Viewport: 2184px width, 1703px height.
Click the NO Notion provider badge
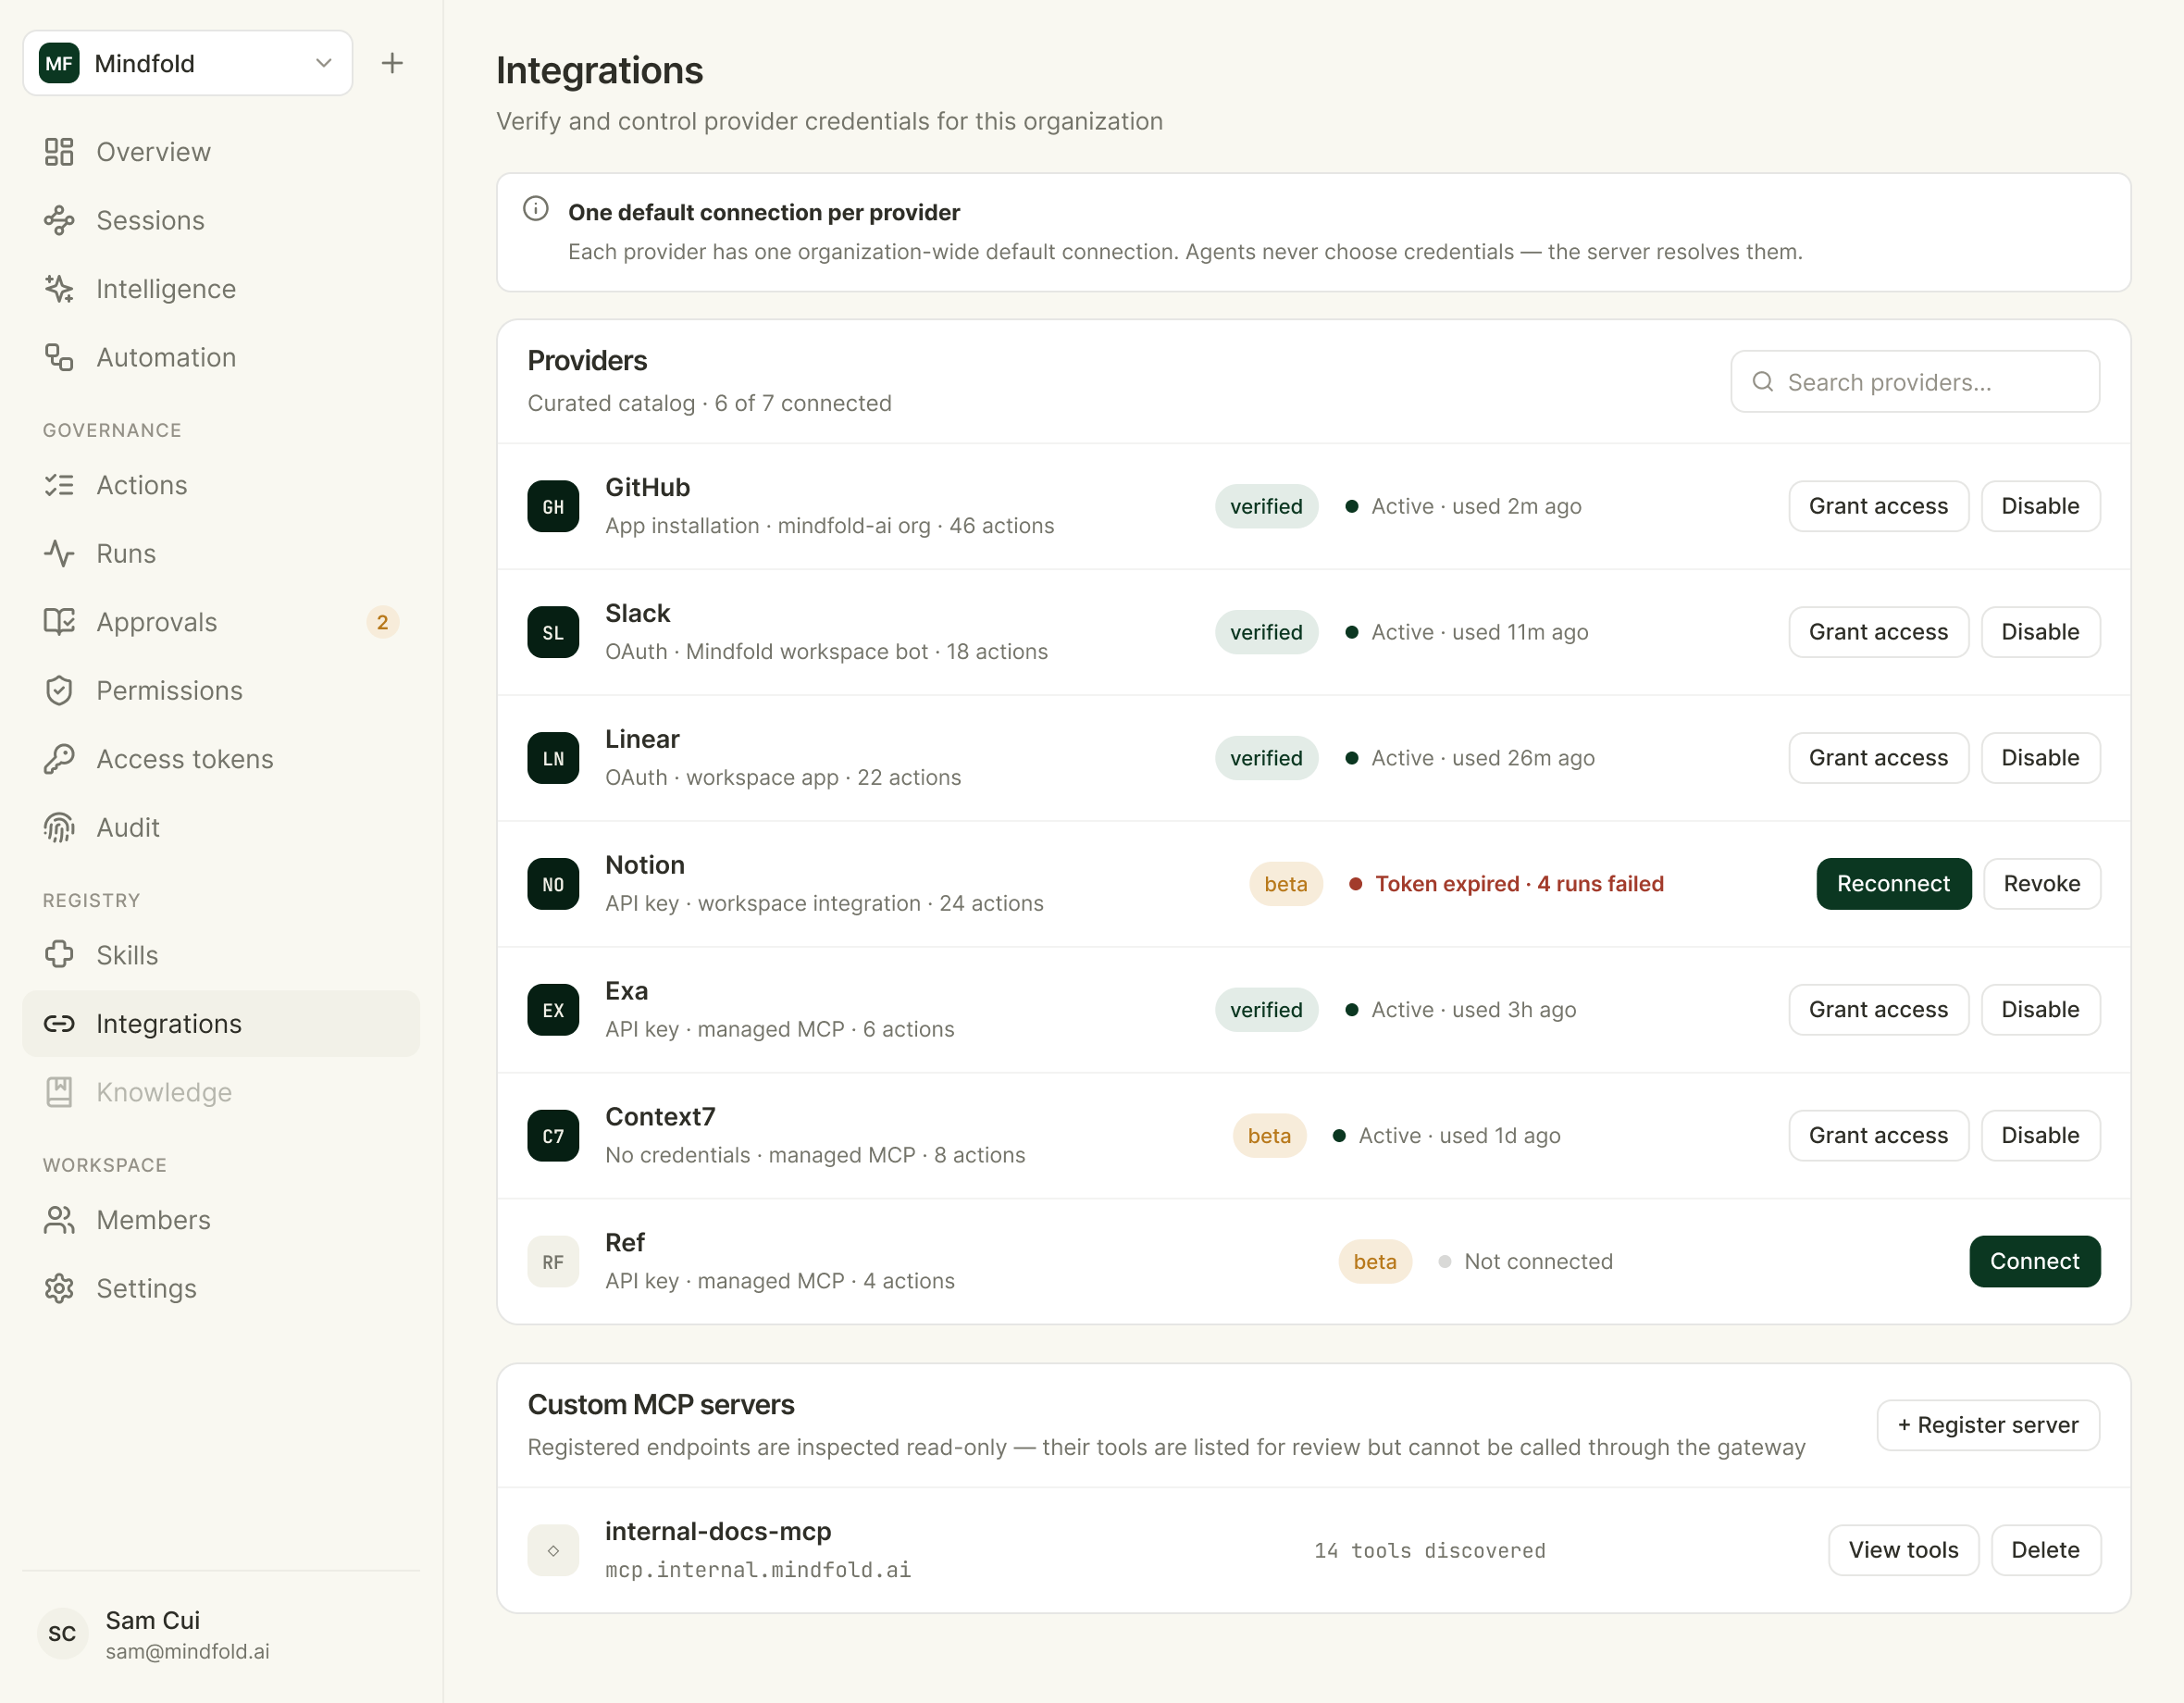pyautogui.click(x=553, y=884)
